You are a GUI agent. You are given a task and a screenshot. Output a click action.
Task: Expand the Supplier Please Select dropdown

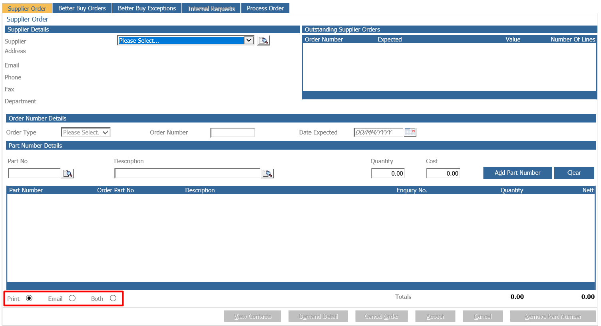click(186, 40)
